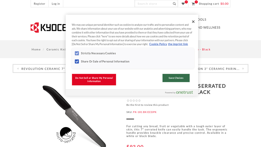Click Do Not Sell or Share My Personal Information
The image size is (261, 147).
94,80
